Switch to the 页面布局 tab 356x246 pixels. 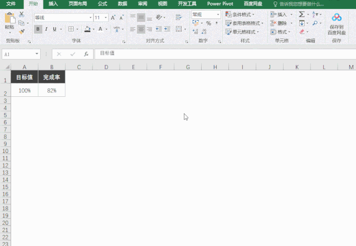pyautogui.click(x=78, y=4)
